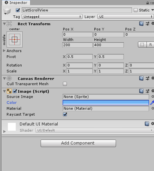Viewport: 154px width, 171px height.
Task: Click the GameObject cube icon picker
Action: tap(7, 11)
